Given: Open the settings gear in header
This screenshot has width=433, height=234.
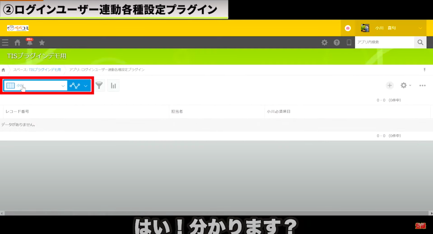Looking at the screenshot, I should 324,42.
